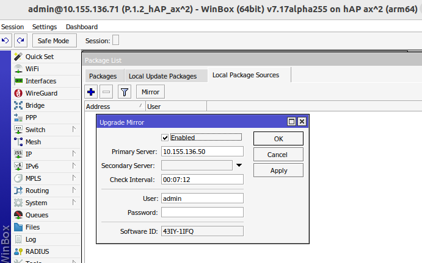Toggle the Session checkbox in toolbar
The width and height of the screenshot is (422, 263).
click(x=116, y=41)
